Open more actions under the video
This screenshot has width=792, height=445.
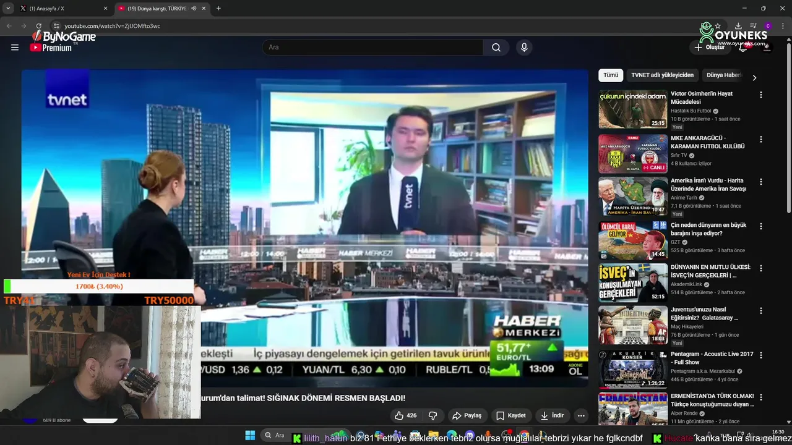(581, 415)
